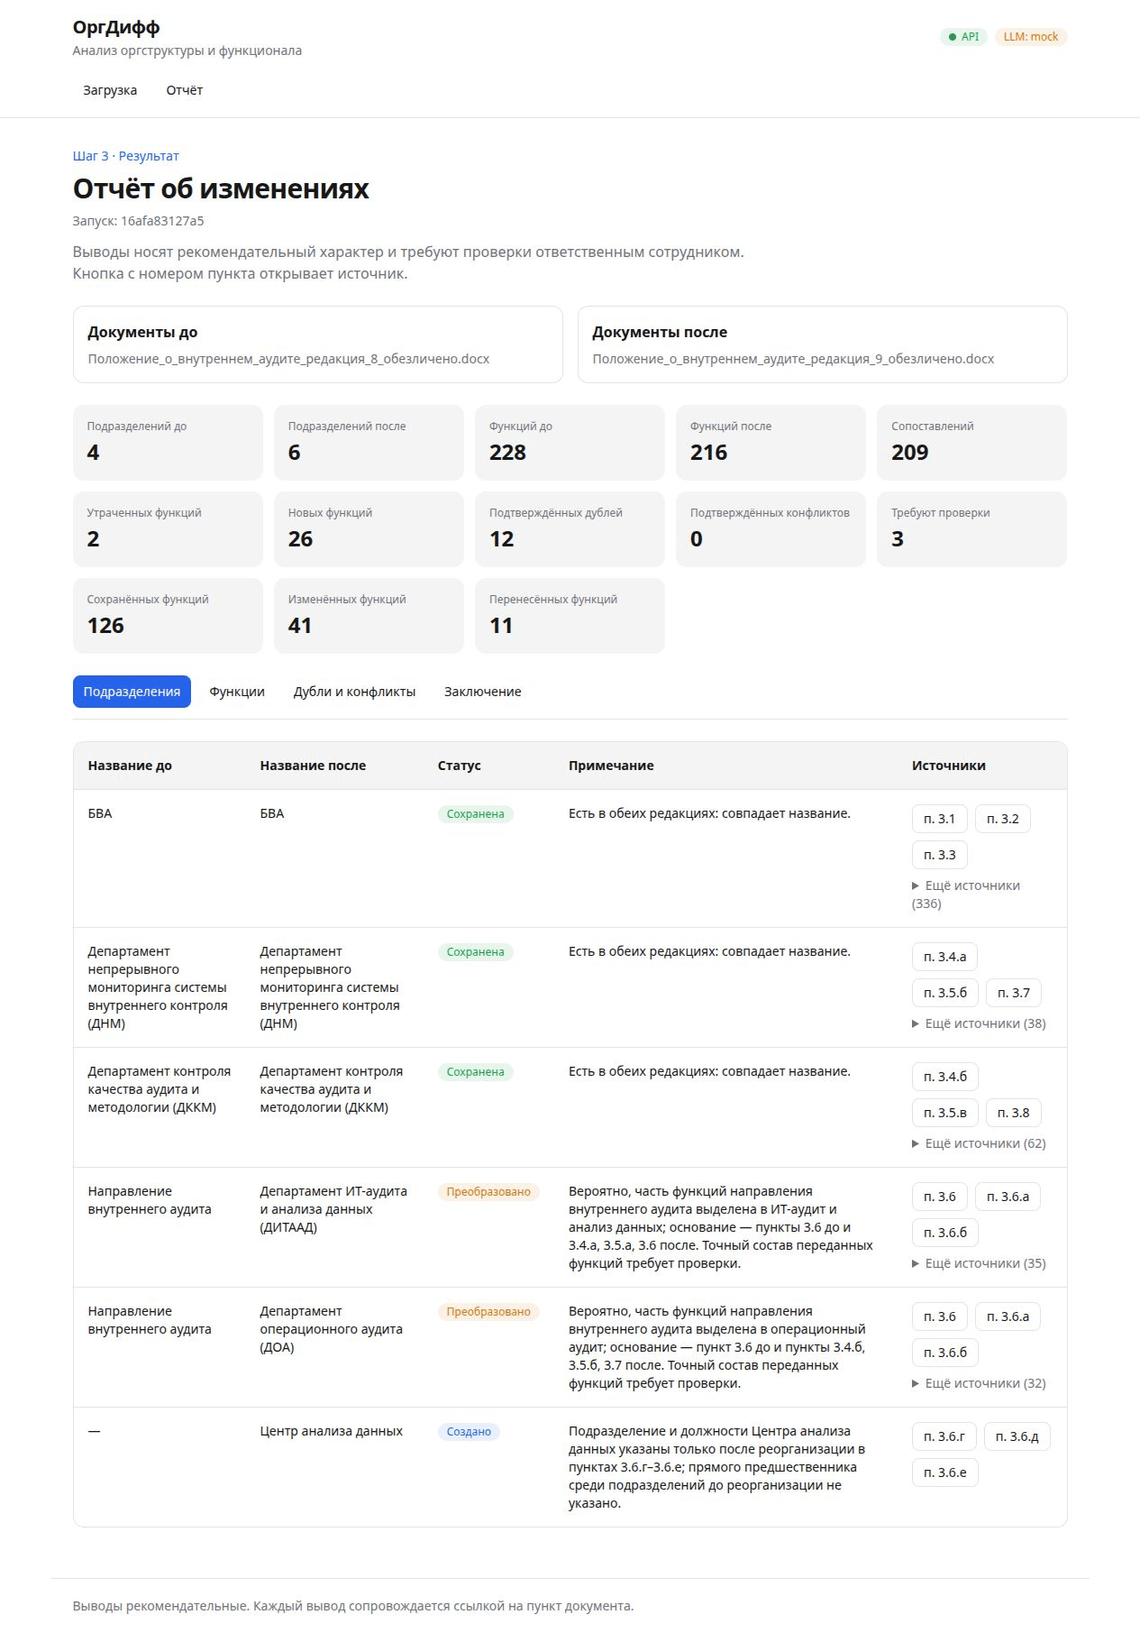Open the Отчёт navigation item
This screenshot has width=1140, height=1633.
point(185,90)
